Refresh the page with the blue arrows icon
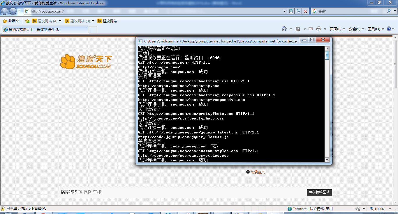This screenshot has width=398, height=214. pyautogui.click(x=298, y=11)
